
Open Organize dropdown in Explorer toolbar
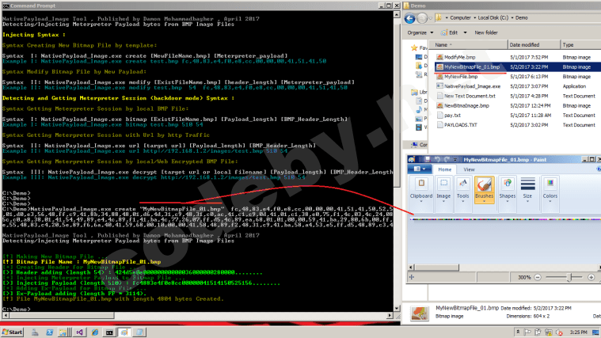pyautogui.click(x=420, y=32)
